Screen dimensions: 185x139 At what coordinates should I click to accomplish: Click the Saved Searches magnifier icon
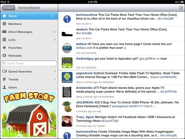pyautogui.click(x=4, y=71)
